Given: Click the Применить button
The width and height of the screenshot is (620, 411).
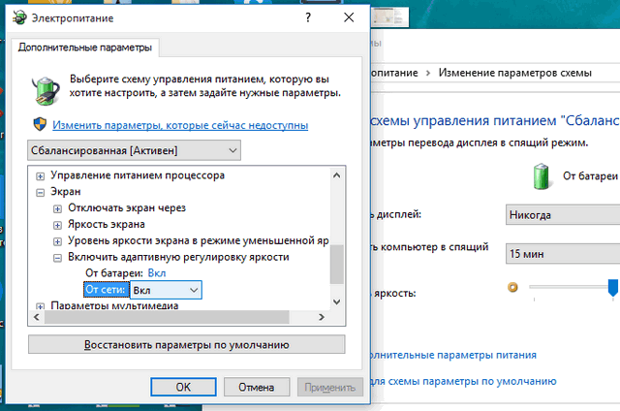Looking at the screenshot, I should click(329, 387).
